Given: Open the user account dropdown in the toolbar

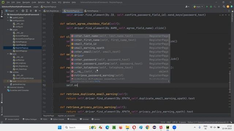Looking at the screenshot, I should pos(187,7).
